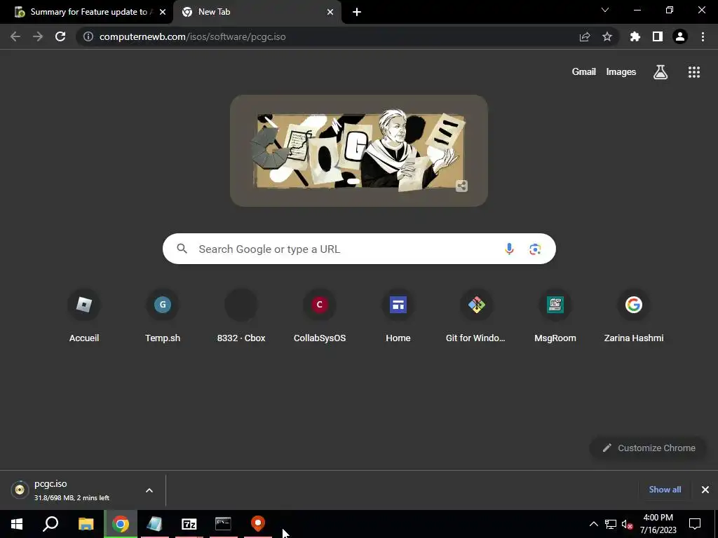Open Windows taskbar search
The width and height of the screenshot is (718, 538).
50,524
